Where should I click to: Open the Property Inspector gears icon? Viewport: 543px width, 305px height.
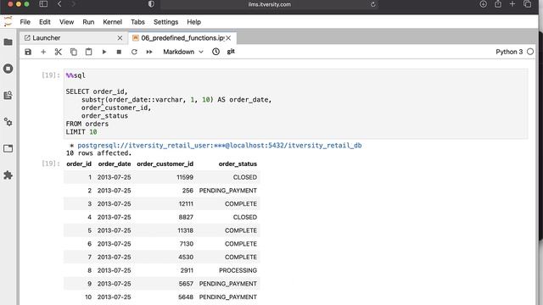tap(8, 122)
